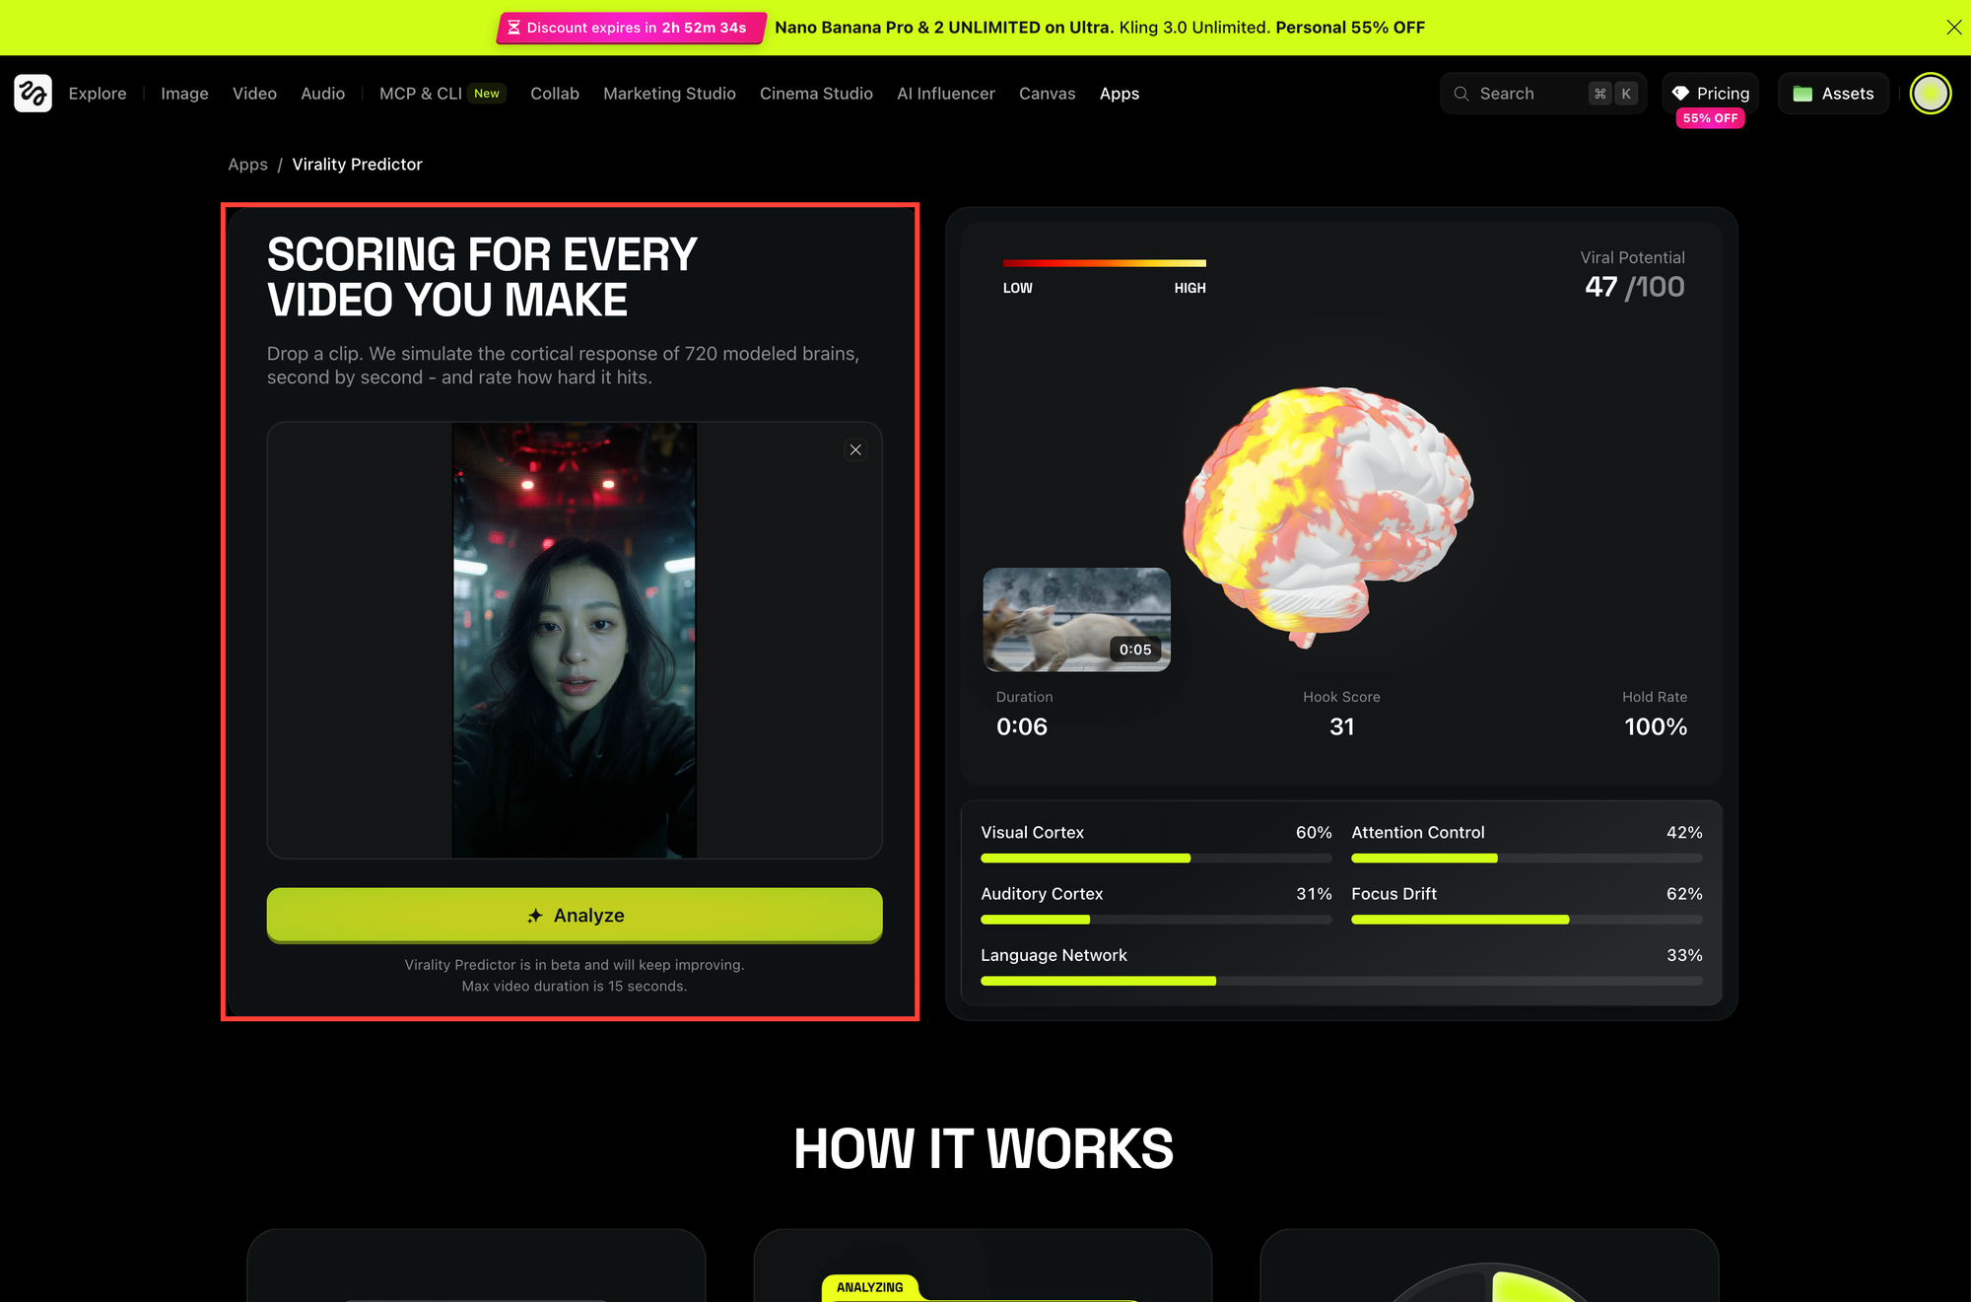Open the Explore menu item
This screenshot has width=1971, height=1302.
[x=98, y=94]
